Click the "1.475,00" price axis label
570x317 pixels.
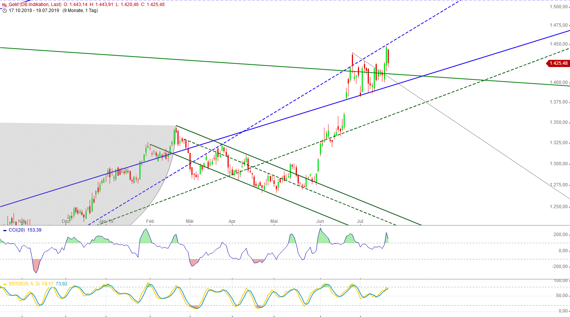pyautogui.click(x=558, y=25)
